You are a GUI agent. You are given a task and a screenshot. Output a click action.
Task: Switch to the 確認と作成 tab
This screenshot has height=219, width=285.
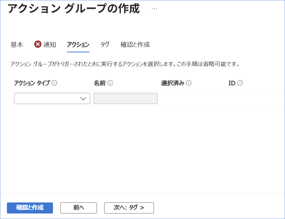coord(135,45)
